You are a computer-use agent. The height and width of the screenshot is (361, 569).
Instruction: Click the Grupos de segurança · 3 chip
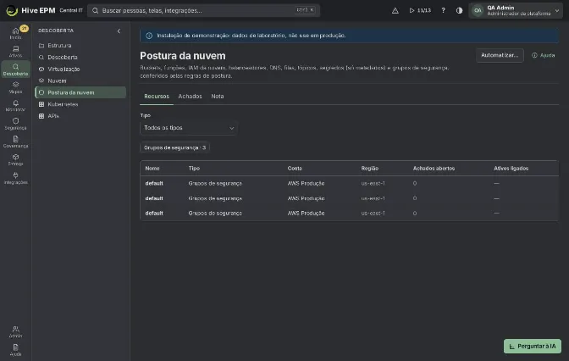pyautogui.click(x=174, y=147)
